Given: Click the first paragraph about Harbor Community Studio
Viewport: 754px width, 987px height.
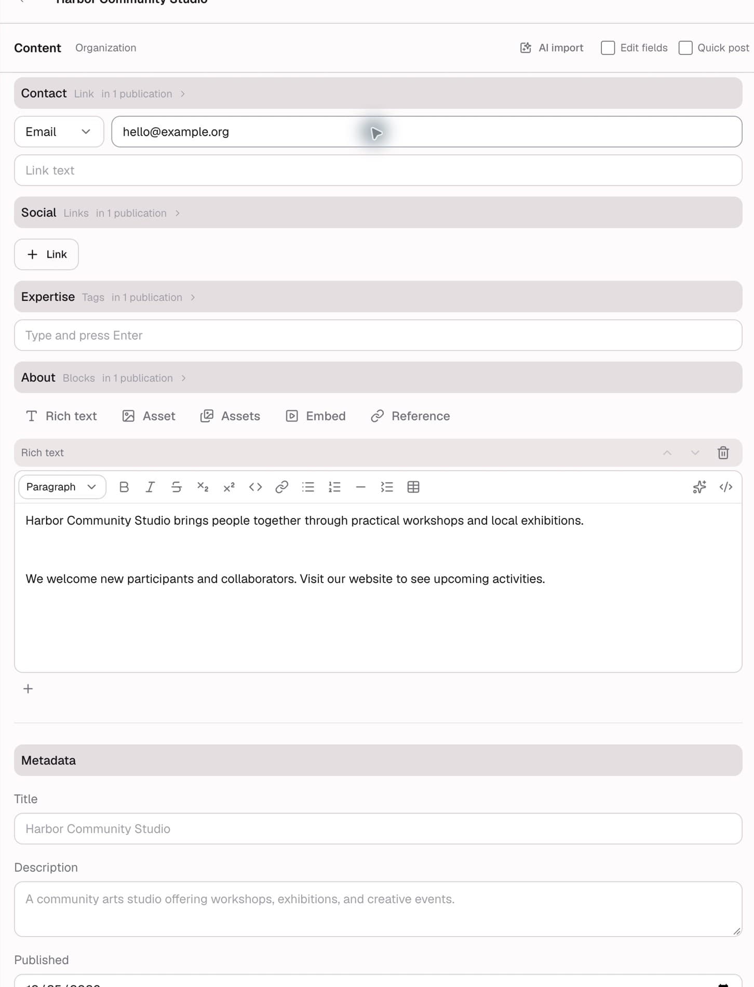Looking at the screenshot, I should (x=304, y=521).
